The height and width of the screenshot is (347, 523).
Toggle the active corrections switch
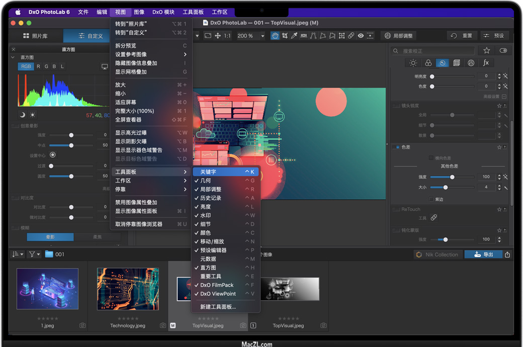(503, 51)
